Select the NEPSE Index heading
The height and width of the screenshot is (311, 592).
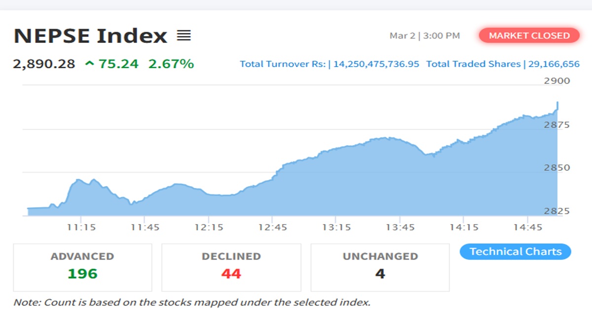pyautogui.click(x=91, y=36)
